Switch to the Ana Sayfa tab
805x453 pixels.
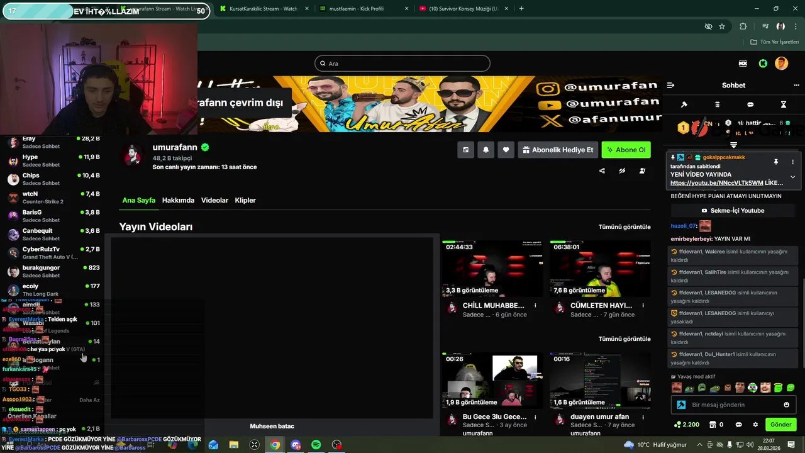tap(138, 200)
